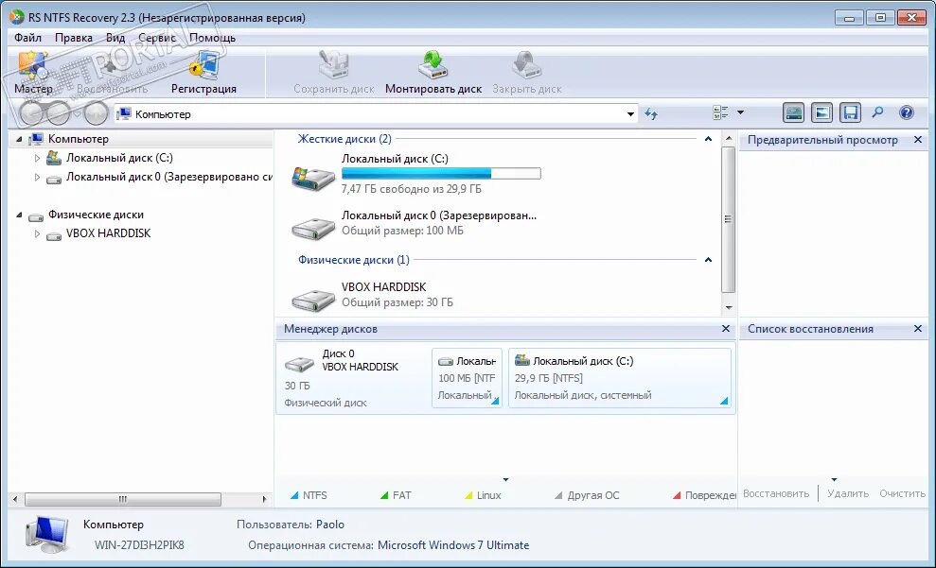Select the Компьютер root tree item
Viewport: 936px width, 568px height.
(x=79, y=139)
